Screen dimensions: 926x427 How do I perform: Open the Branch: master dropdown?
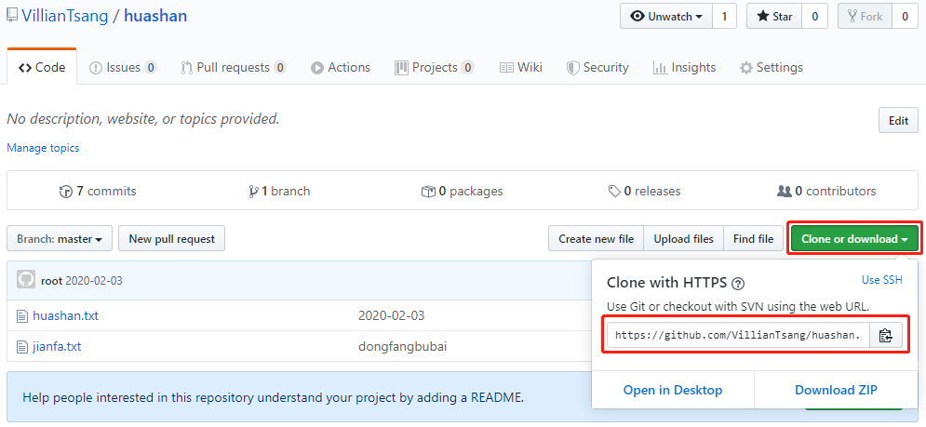60,238
